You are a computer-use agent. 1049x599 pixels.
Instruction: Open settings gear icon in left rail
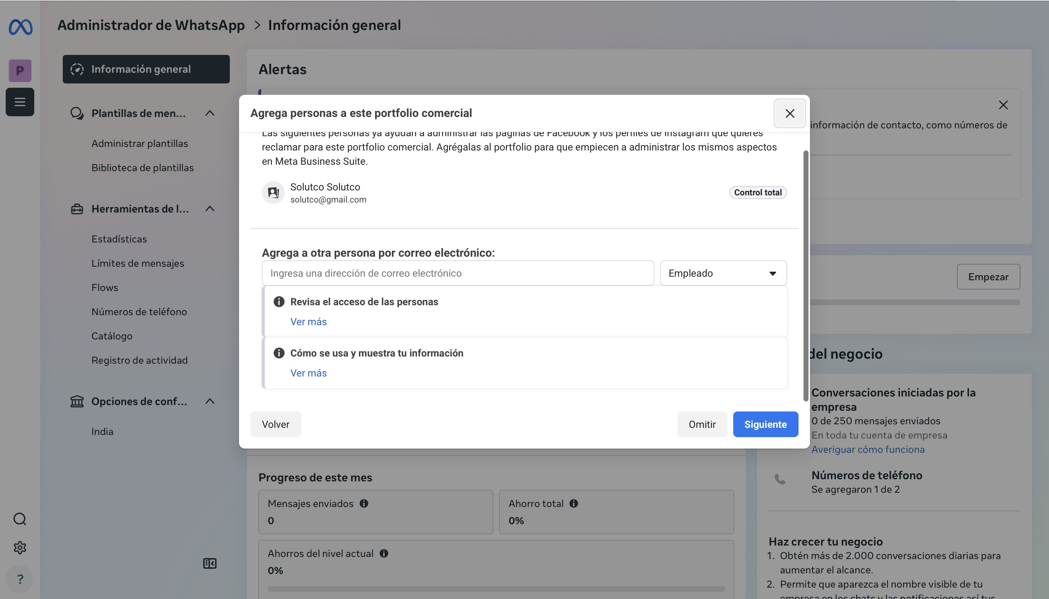click(x=20, y=547)
